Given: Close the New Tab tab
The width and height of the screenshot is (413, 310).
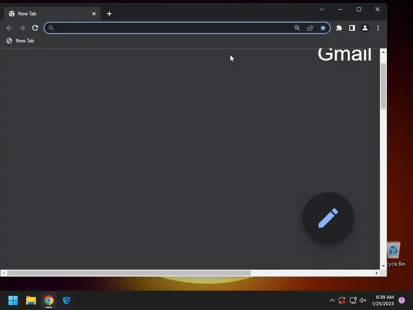Looking at the screenshot, I should click(94, 14).
